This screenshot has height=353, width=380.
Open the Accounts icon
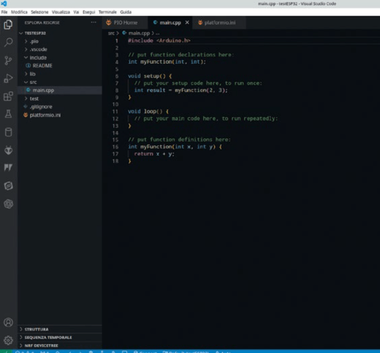coord(8,322)
